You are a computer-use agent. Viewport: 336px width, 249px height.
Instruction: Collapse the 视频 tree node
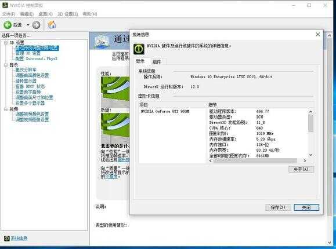[x=6, y=109]
